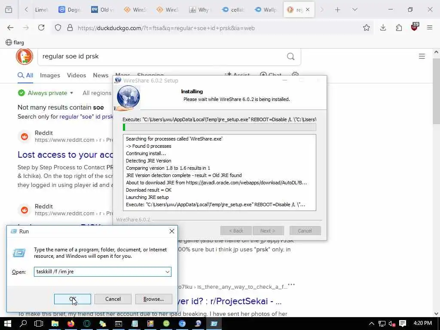Click the WireShare installer progress bar

tap(219, 127)
